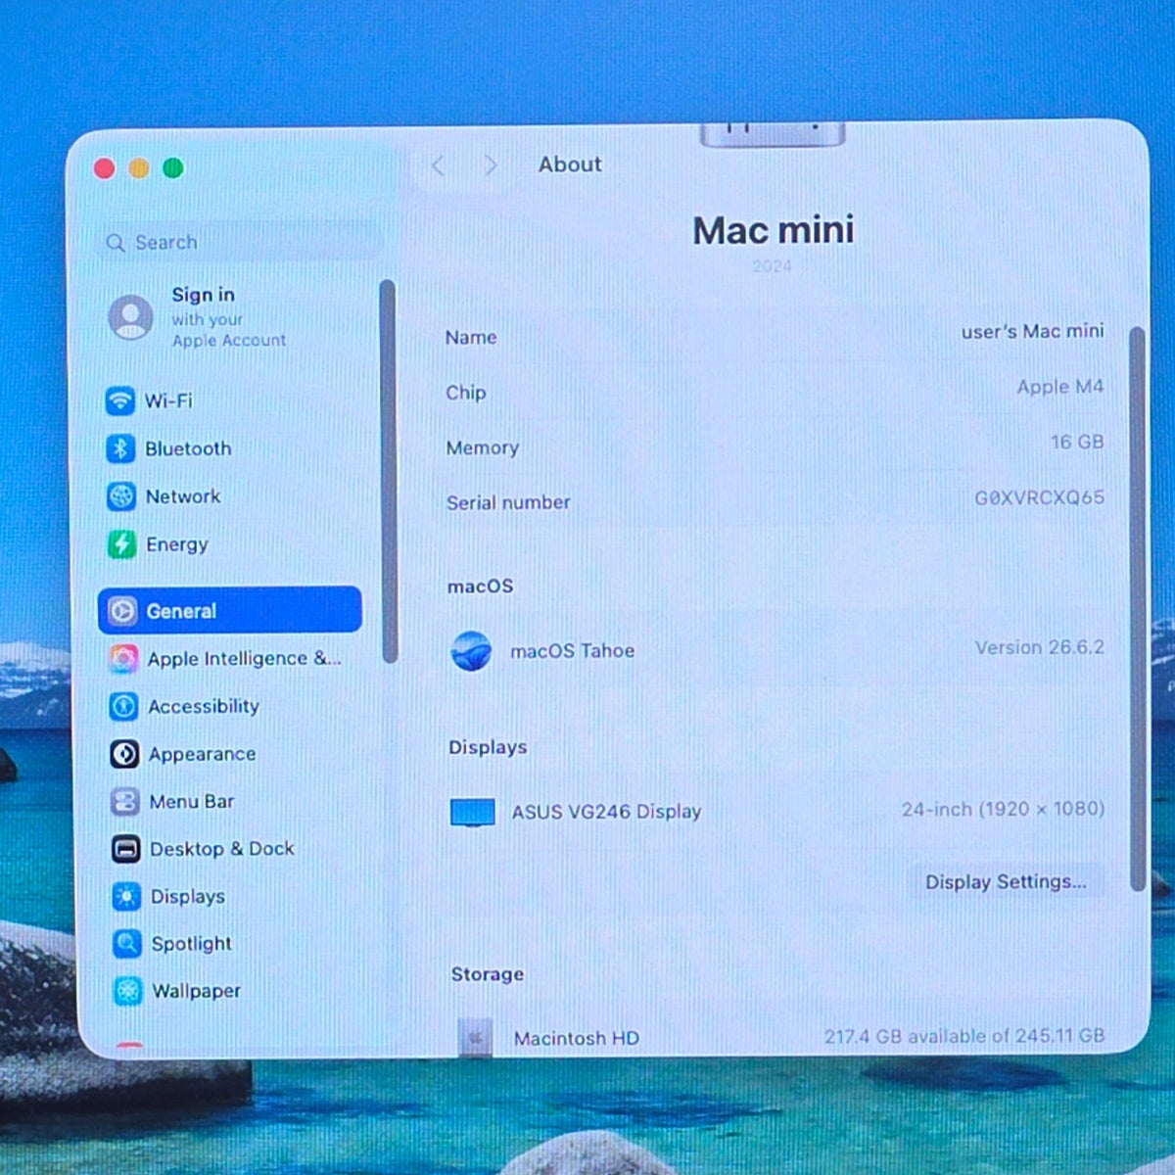Click the sidebar scrollbar

click(388, 472)
